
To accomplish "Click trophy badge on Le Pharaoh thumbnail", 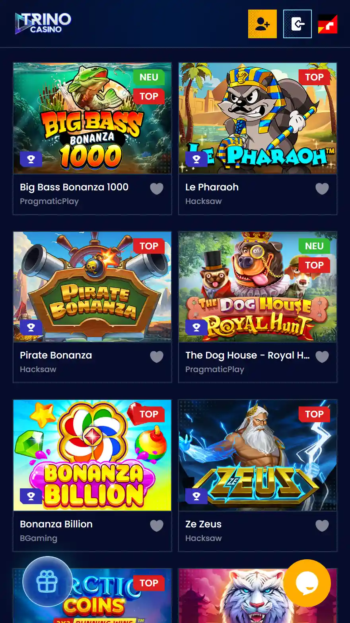I will coord(196,159).
